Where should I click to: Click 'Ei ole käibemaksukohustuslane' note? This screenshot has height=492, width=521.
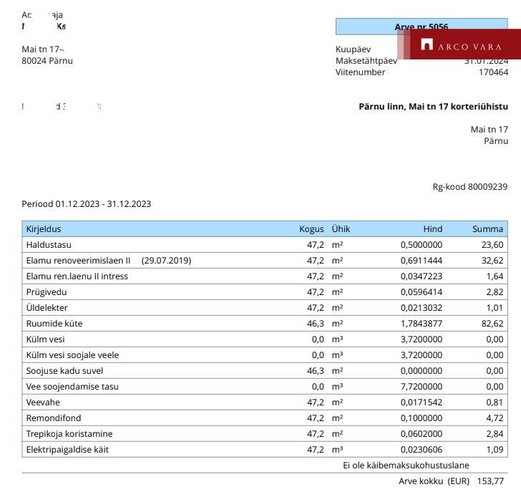(x=406, y=466)
